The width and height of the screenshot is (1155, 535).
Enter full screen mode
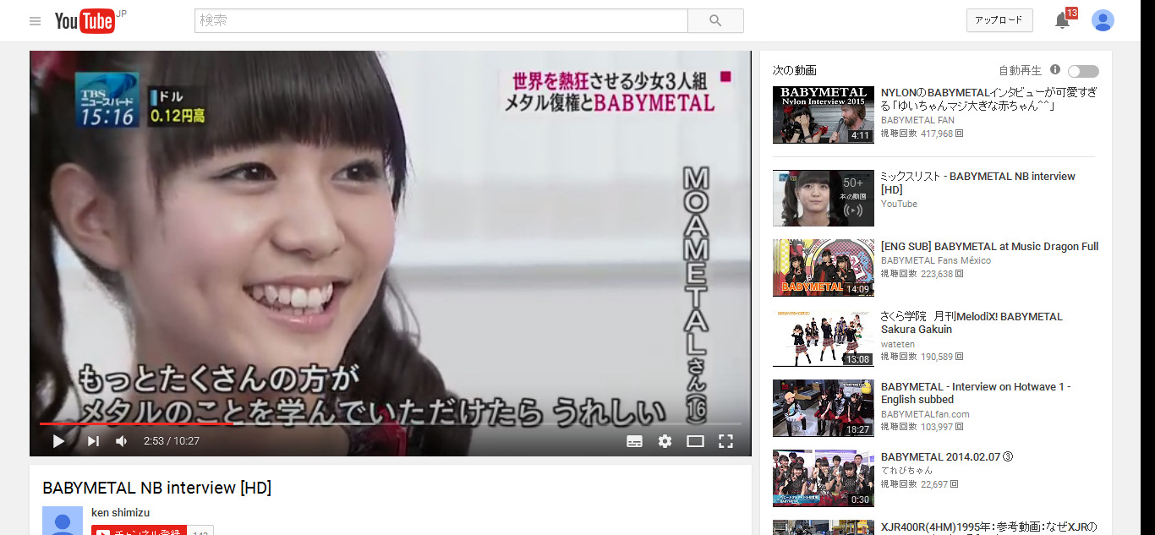coord(725,440)
